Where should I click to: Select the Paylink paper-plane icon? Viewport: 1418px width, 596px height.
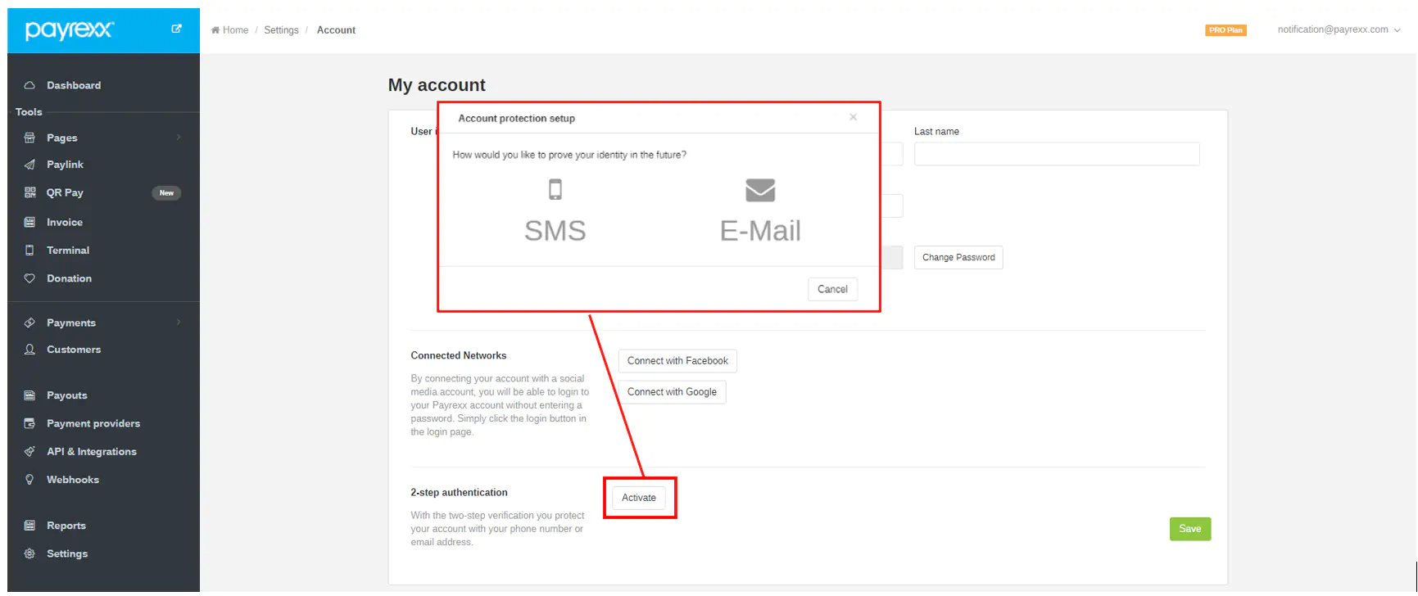pyautogui.click(x=29, y=165)
